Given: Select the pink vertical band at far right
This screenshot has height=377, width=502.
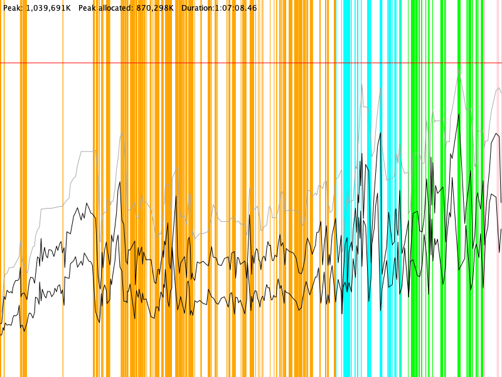Looking at the screenshot, I should [x=484, y=188].
